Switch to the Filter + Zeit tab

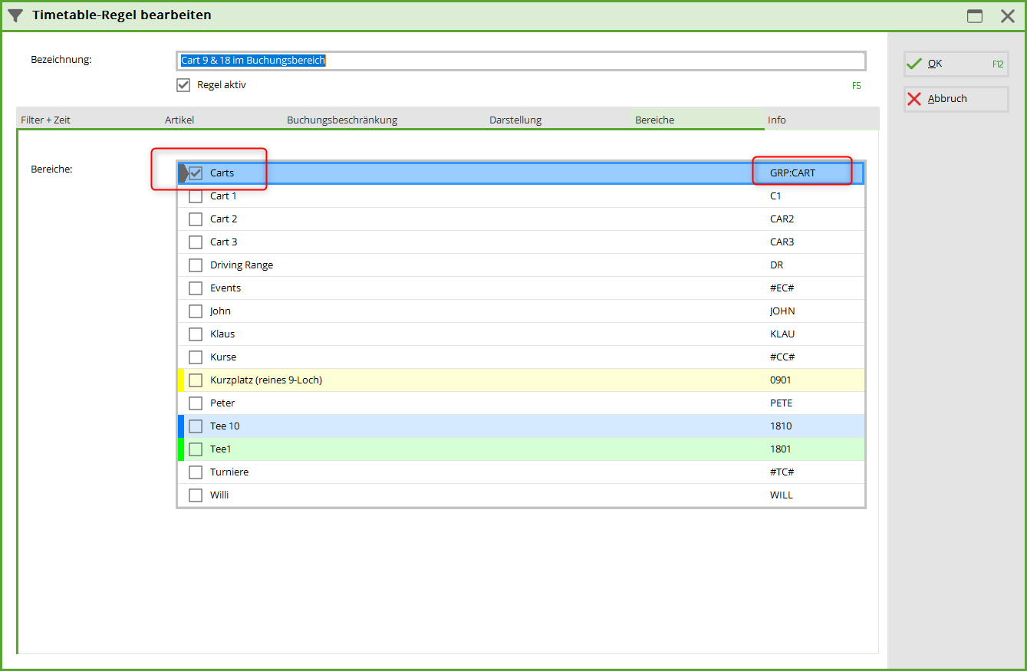(x=46, y=120)
